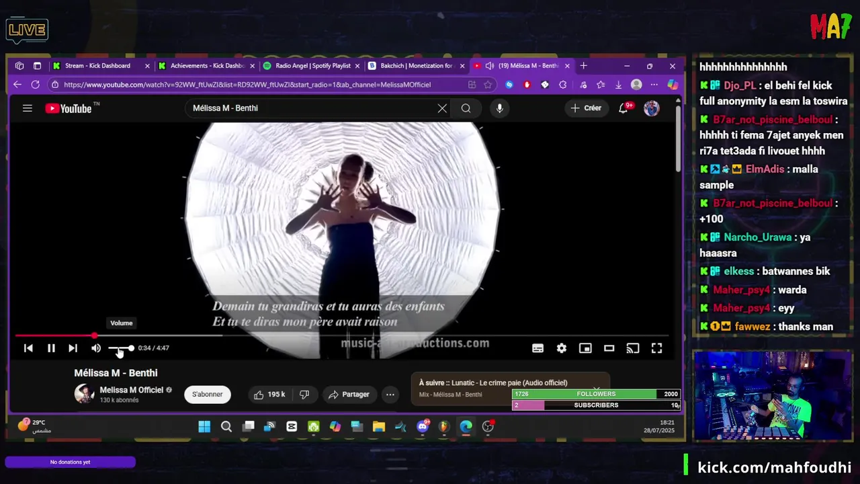860x484 pixels.
Task: Open the browser Settings and more menu
Action: [x=654, y=85]
